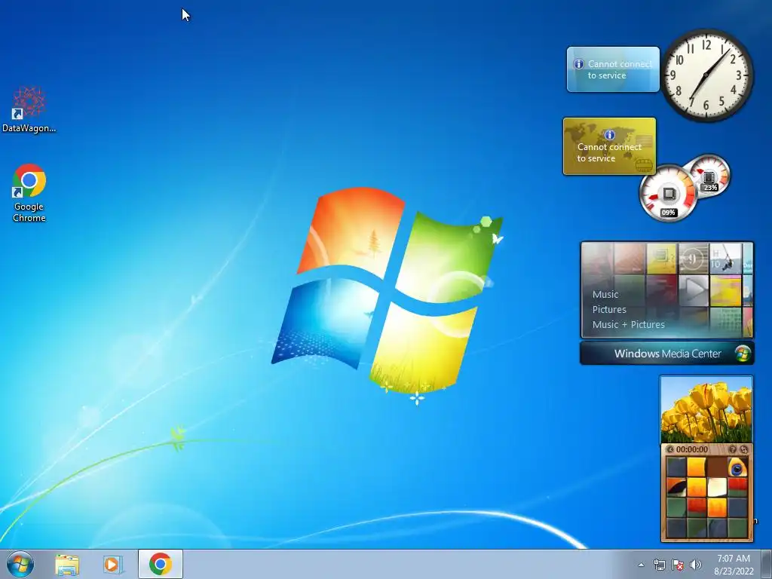
Task: Open the DataWagon desktop shortcut
Action: [x=29, y=109]
